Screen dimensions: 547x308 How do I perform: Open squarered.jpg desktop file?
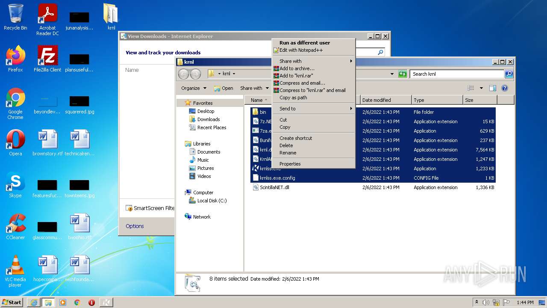(79, 104)
